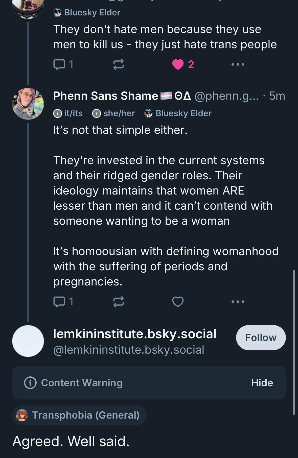This screenshot has height=458, width=298.
Task: Click Phenn's Bluesky Elder badge
Action: point(178,113)
